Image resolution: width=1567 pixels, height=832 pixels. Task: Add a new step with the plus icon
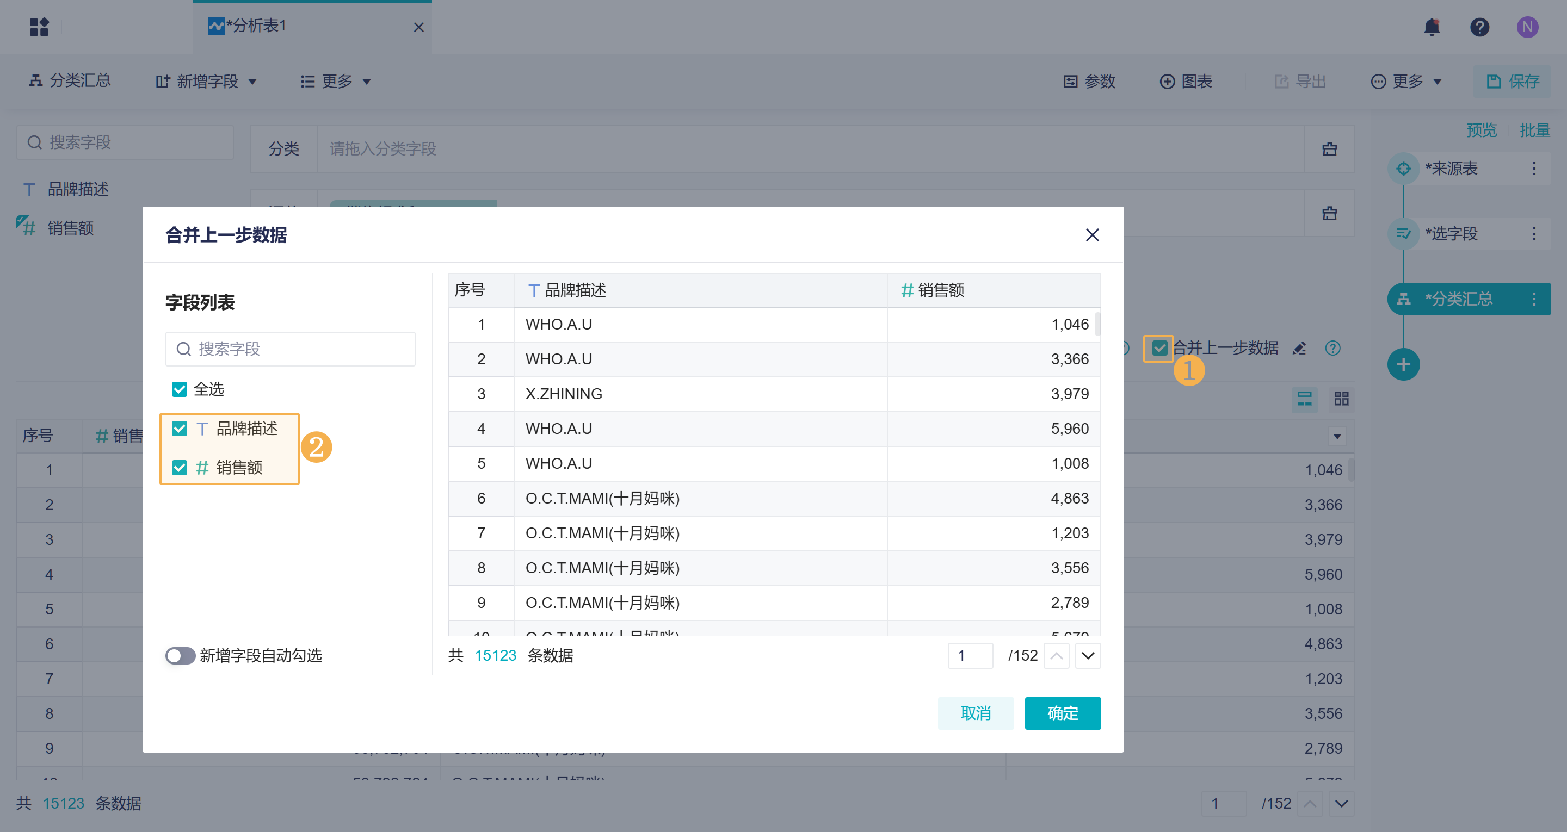pyautogui.click(x=1403, y=364)
